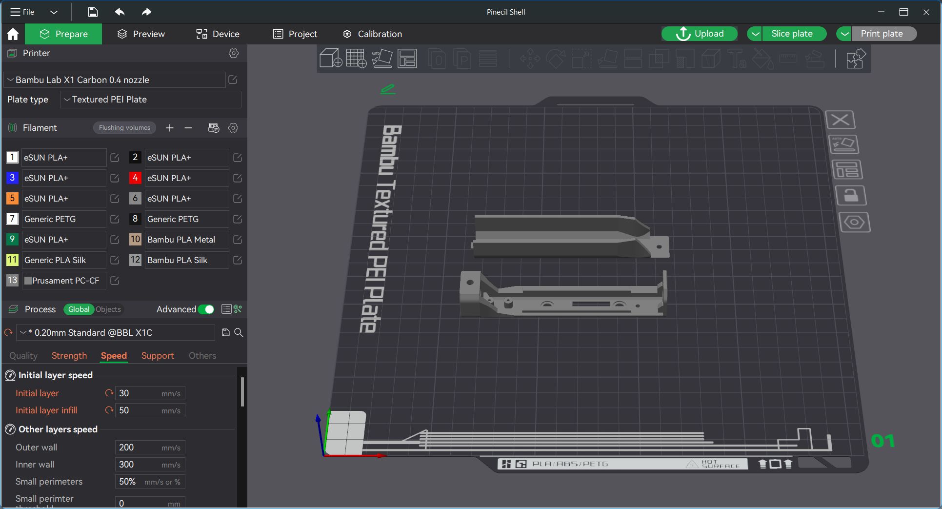Expand the Bambu Lab X1 Carbon printer dropdown

115,80
